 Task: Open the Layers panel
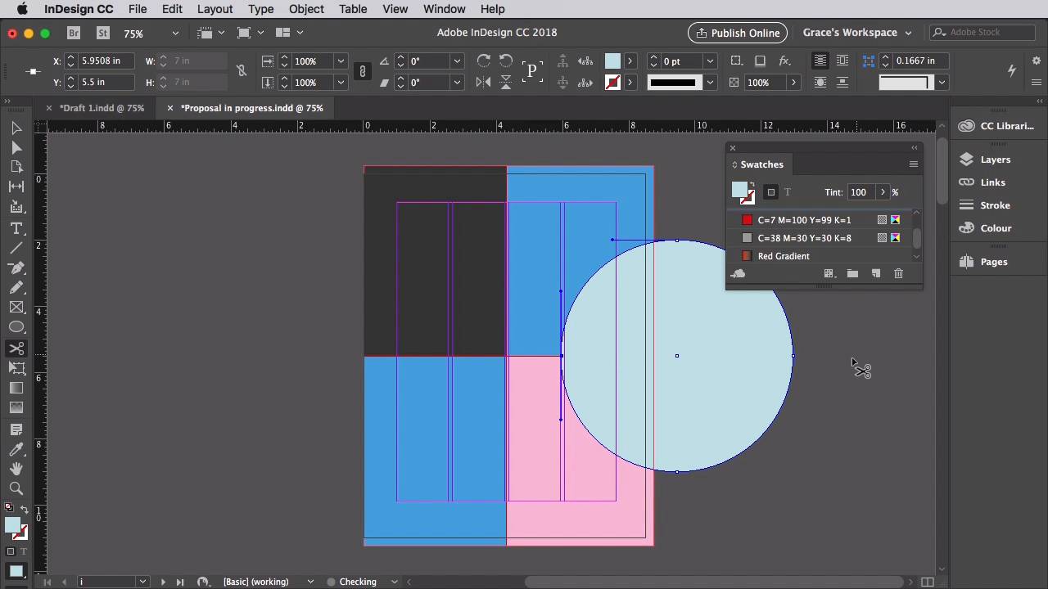[986, 160]
